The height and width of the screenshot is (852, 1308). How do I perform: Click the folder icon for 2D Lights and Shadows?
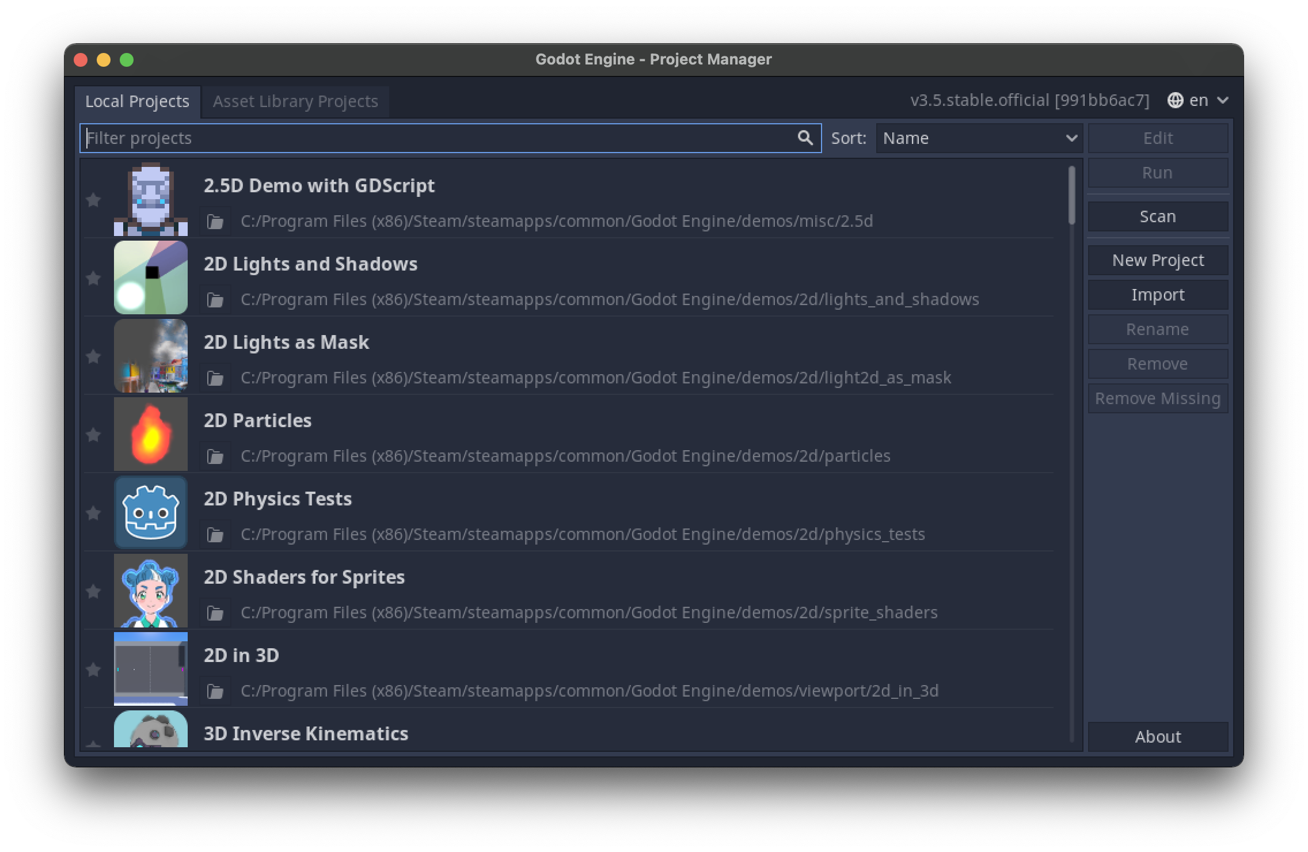pyautogui.click(x=215, y=299)
